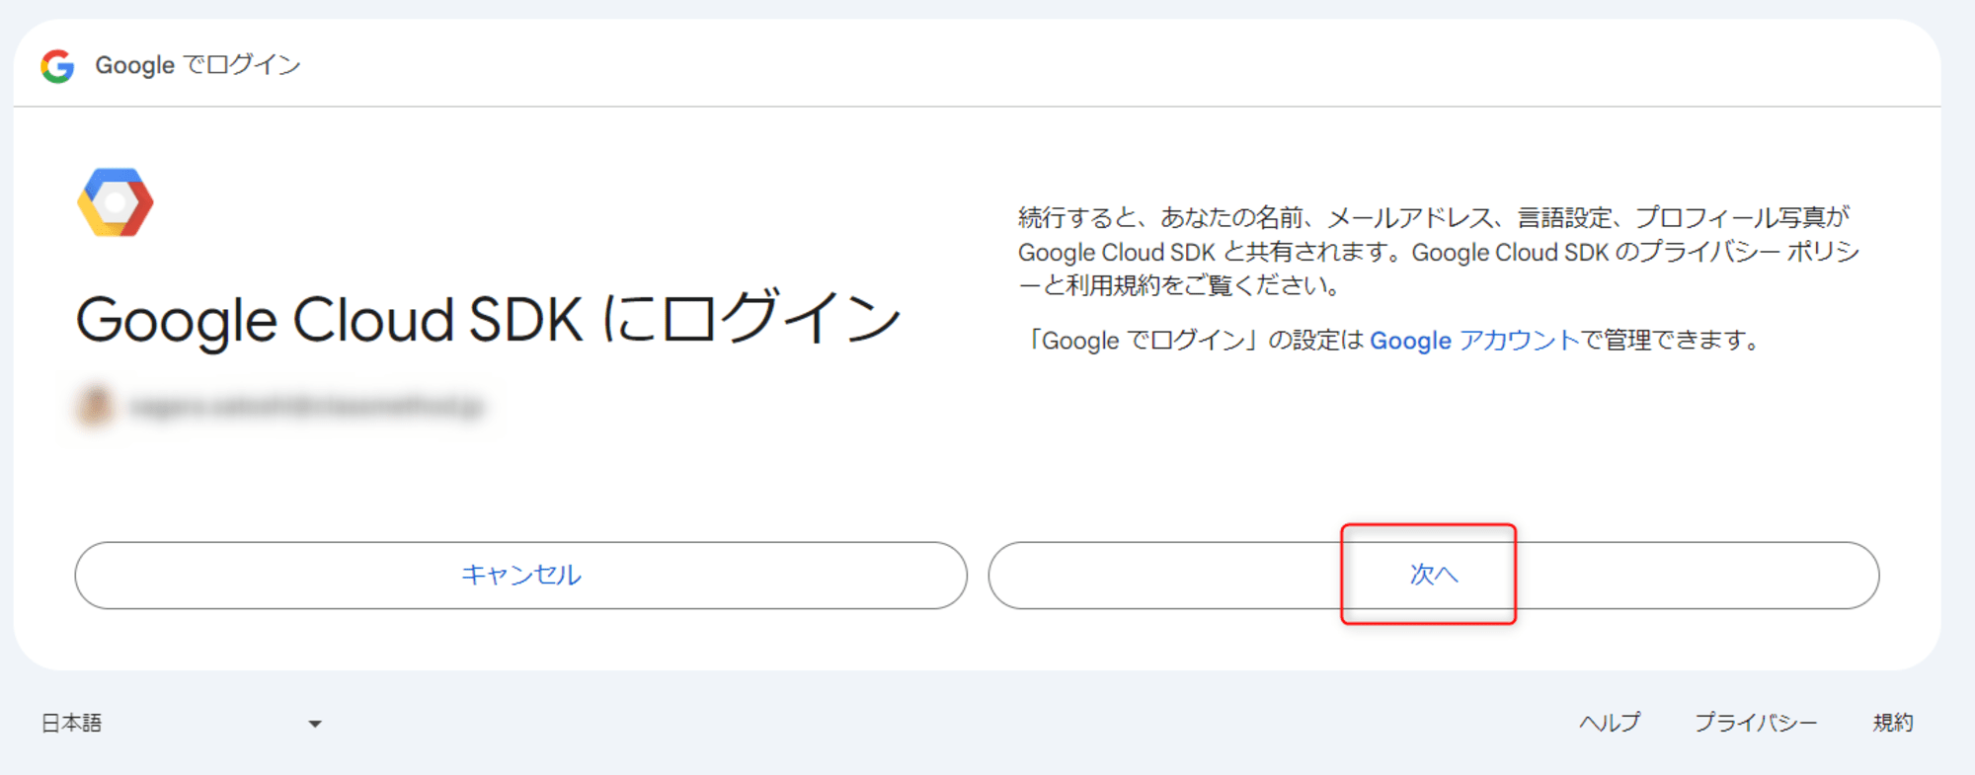The image size is (1975, 775).
Task: Open the プライバシー footer link
Action: coord(1756,723)
